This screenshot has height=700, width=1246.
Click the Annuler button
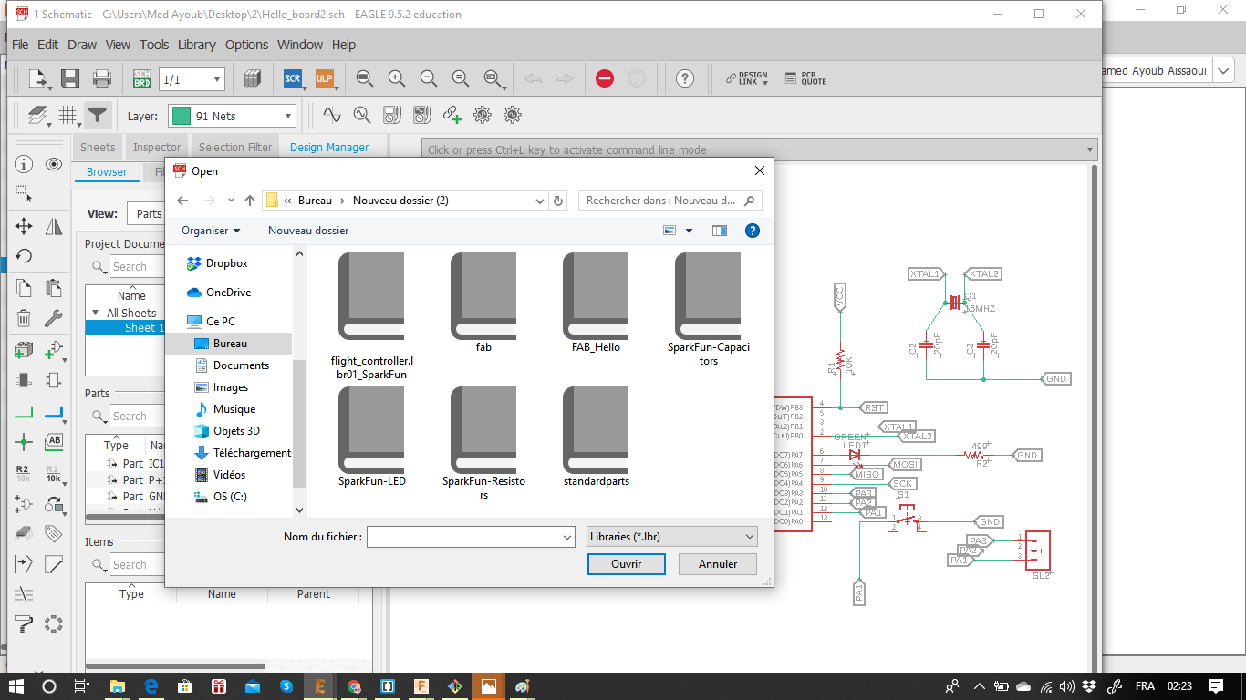tap(718, 564)
